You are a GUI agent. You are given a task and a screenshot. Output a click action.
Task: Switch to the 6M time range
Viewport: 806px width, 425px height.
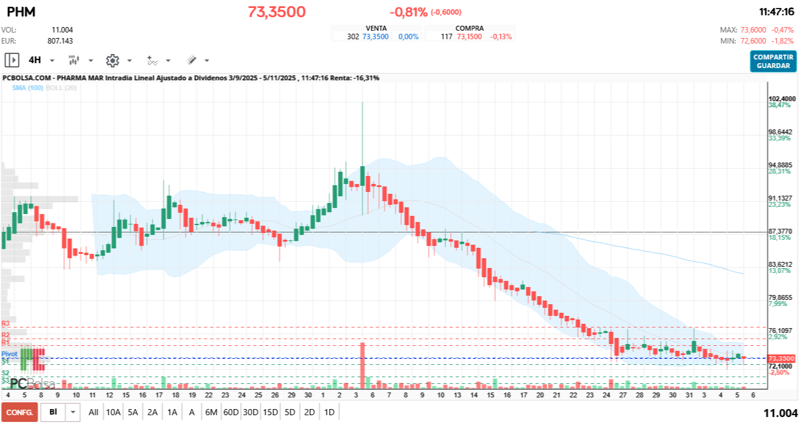point(211,412)
